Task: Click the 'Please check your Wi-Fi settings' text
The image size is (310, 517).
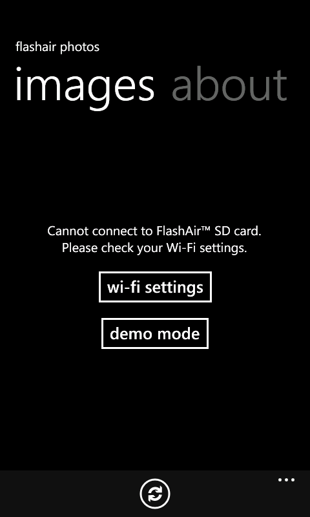Action: [x=154, y=248]
